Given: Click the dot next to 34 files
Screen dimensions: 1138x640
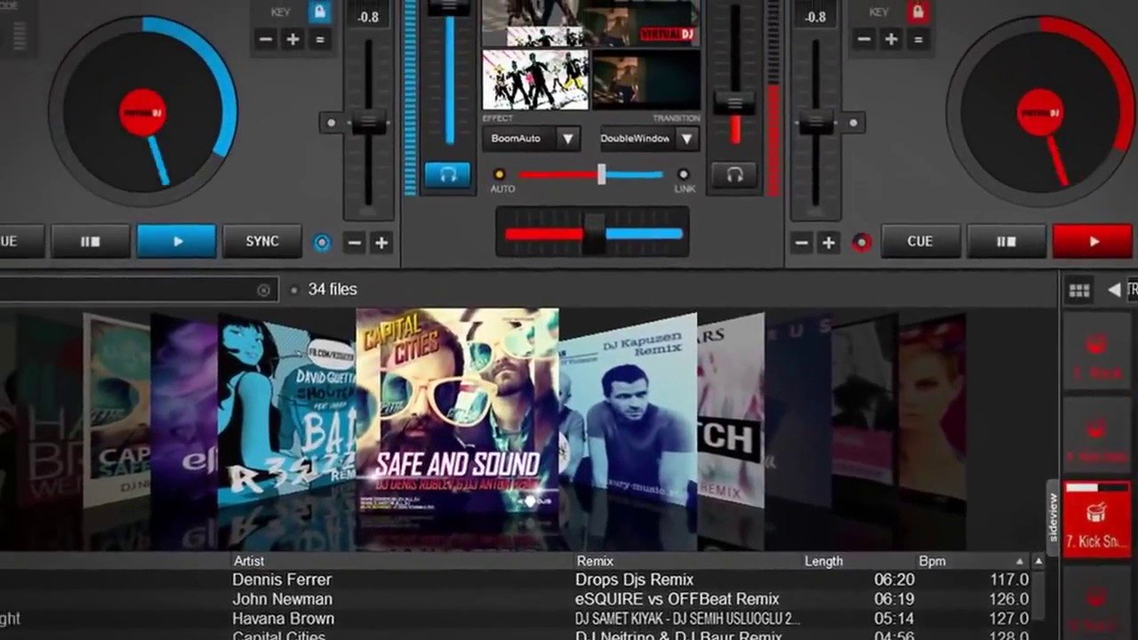Looking at the screenshot, I should click(x=294, y=290).
